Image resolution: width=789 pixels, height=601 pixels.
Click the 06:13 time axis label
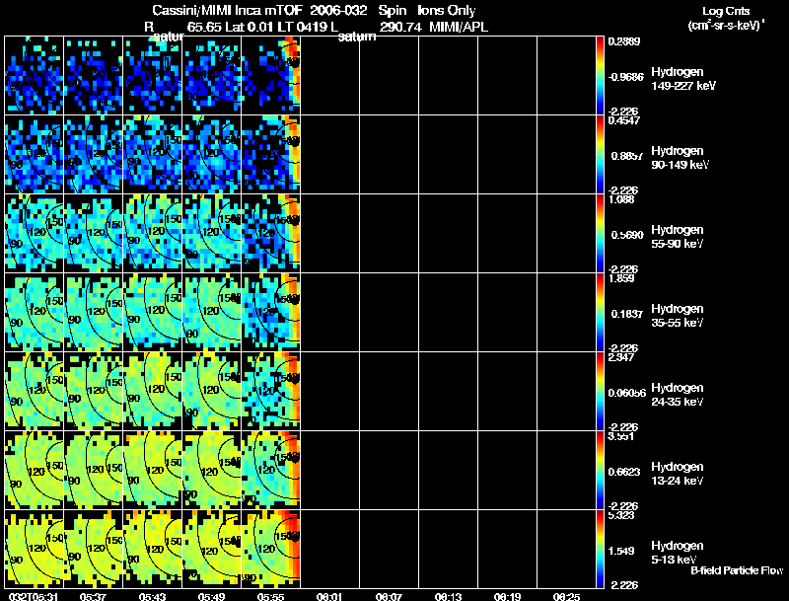448,596
